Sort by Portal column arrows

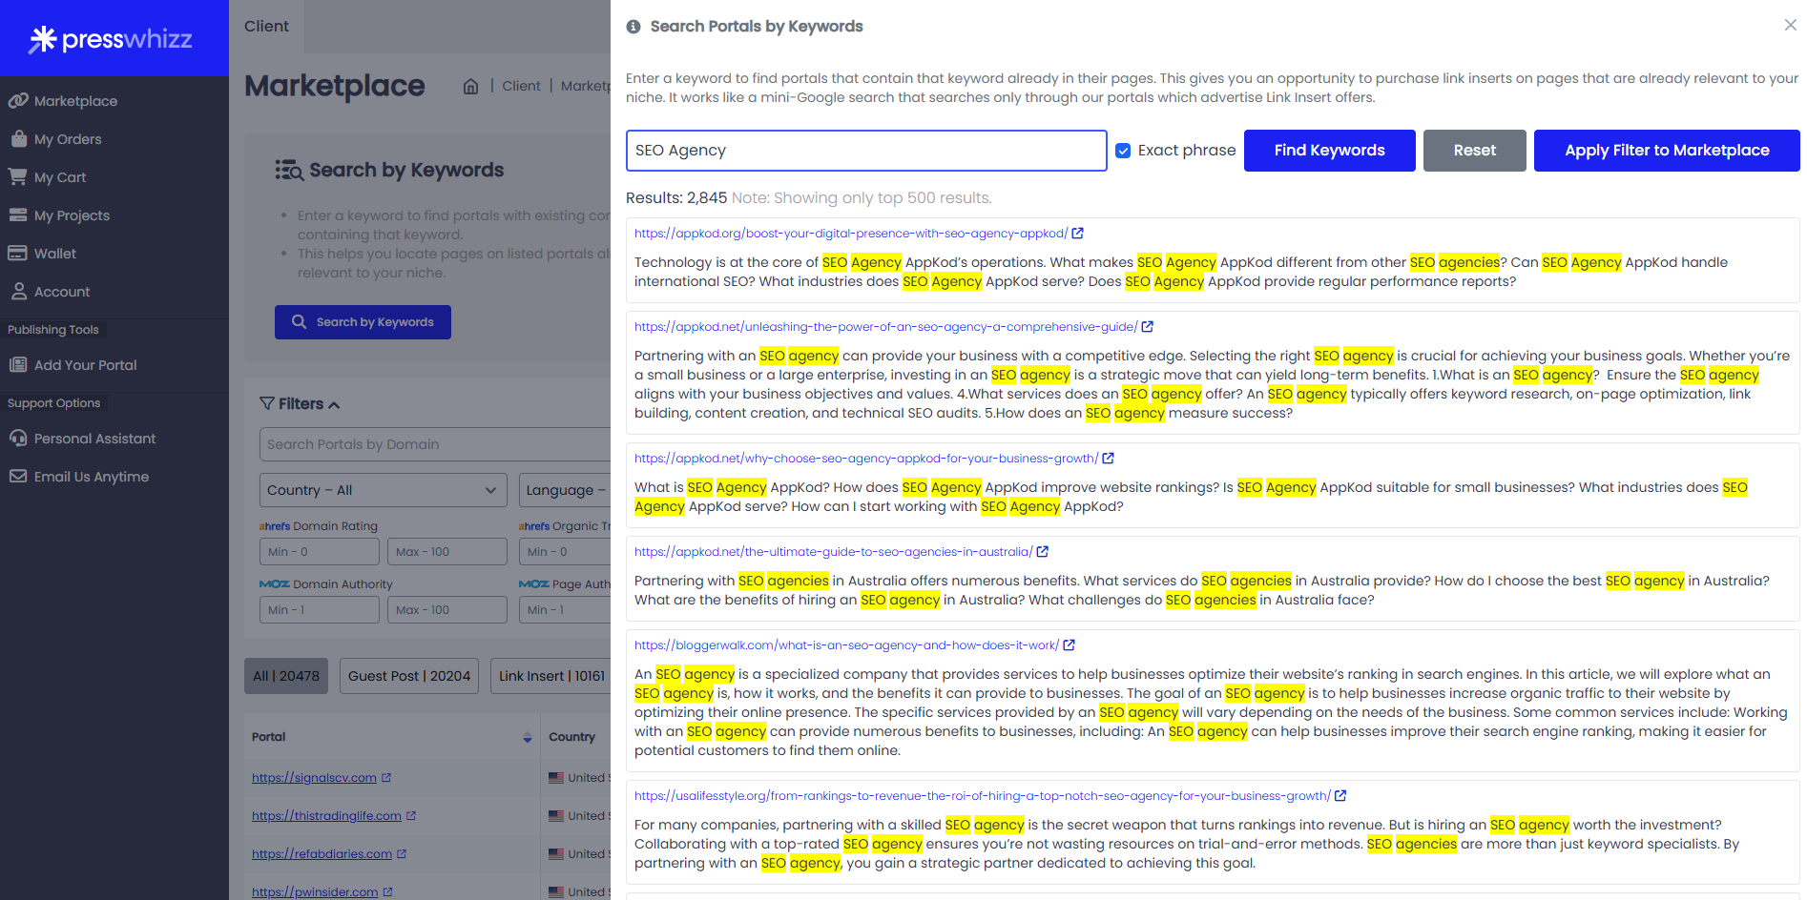528,737
